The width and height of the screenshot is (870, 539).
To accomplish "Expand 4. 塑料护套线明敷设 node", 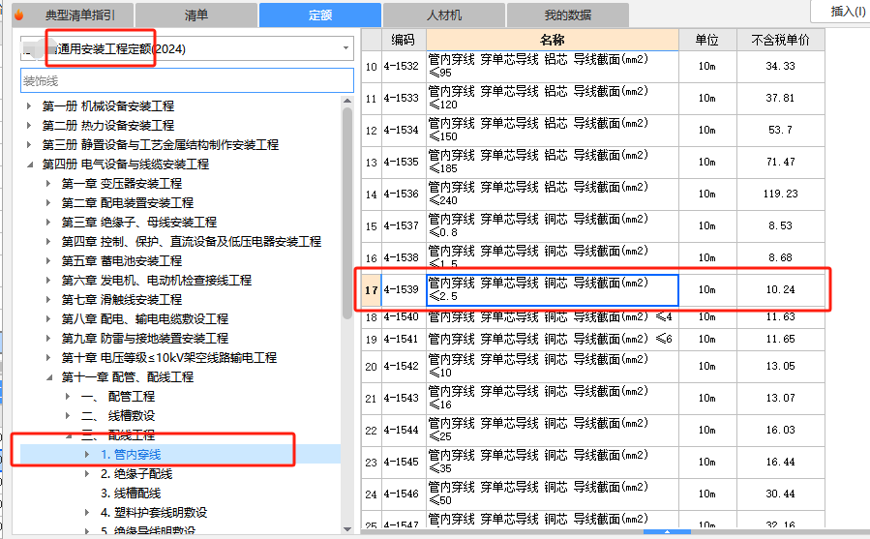I will click(x=87, y=512).
